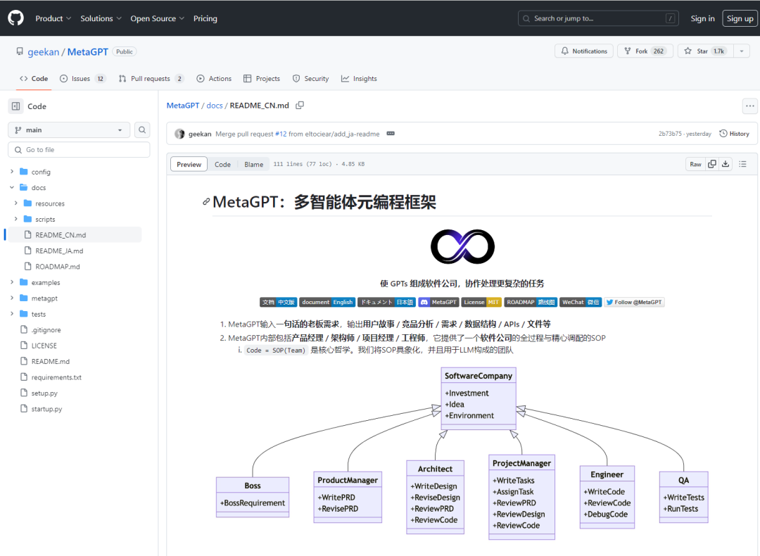Expand the tests folder

click(x=12, y=314)
